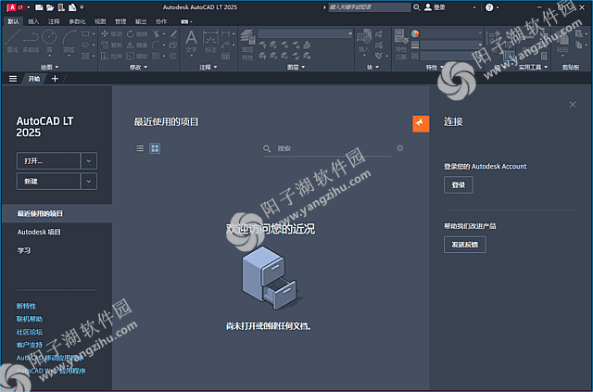The image size is (593, 392).
Task: Expand the quick access toolbar customize arrow
Action: [x=82, y=7]
